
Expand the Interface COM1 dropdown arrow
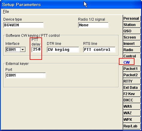coord(23,50)
